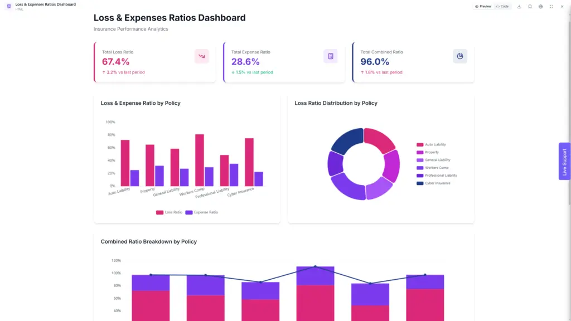The image size is (571, 321).
Task: Click '3.2% vs last period' text
Action: pyautogui.click(x=125, y=72)
